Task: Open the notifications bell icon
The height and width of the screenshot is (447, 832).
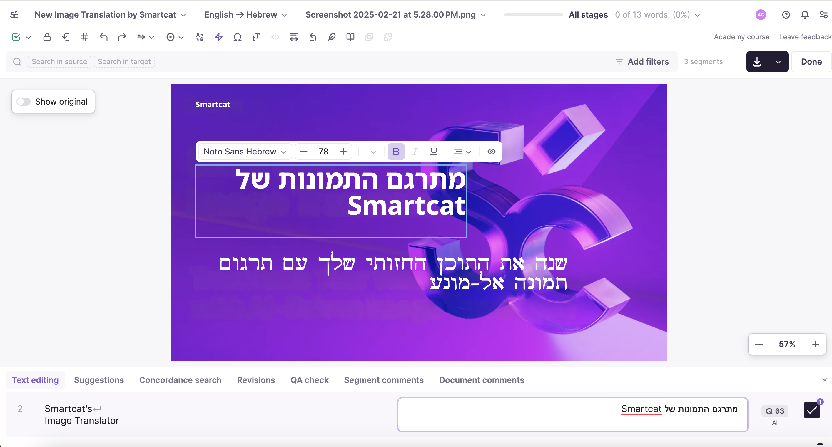Action: click(x=805, y=15)
